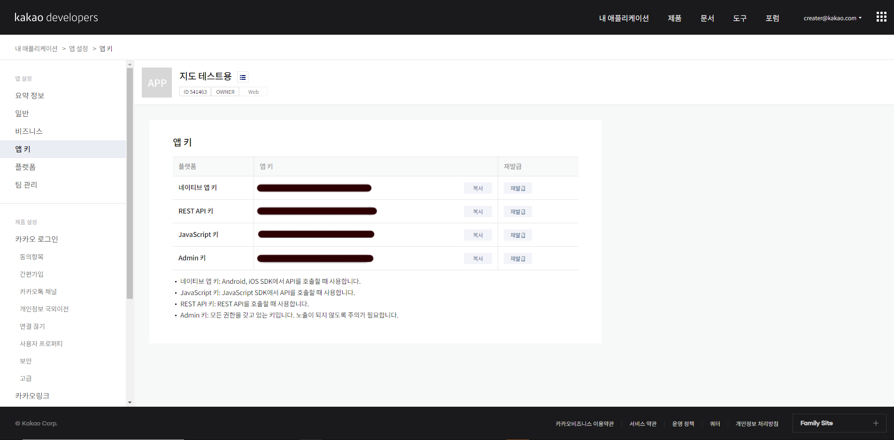Open the 제품 top menu
The height and width of the screenshot is (440, 894).
pyautogui.click(x=675, y=18)
